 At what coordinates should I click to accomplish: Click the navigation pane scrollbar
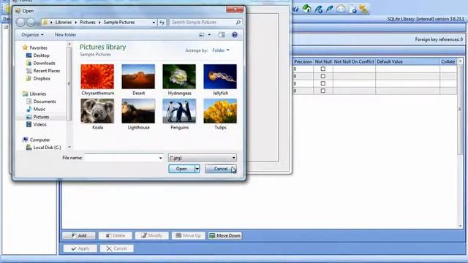[x=69, y=83]
